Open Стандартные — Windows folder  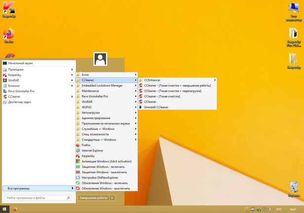pos(107,140)
